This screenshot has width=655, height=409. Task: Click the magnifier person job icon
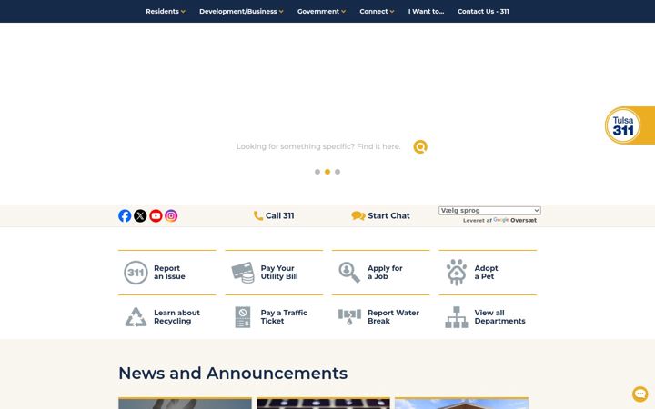click(349, 273)
